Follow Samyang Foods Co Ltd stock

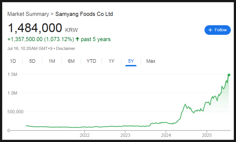click(x=217, y=30)
